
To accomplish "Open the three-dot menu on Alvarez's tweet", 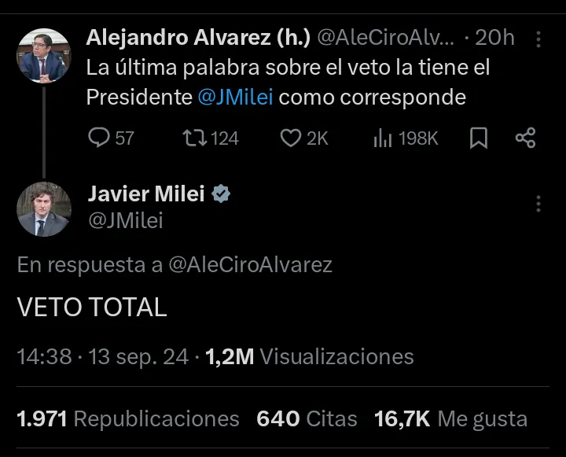I will tap(538, 39).
